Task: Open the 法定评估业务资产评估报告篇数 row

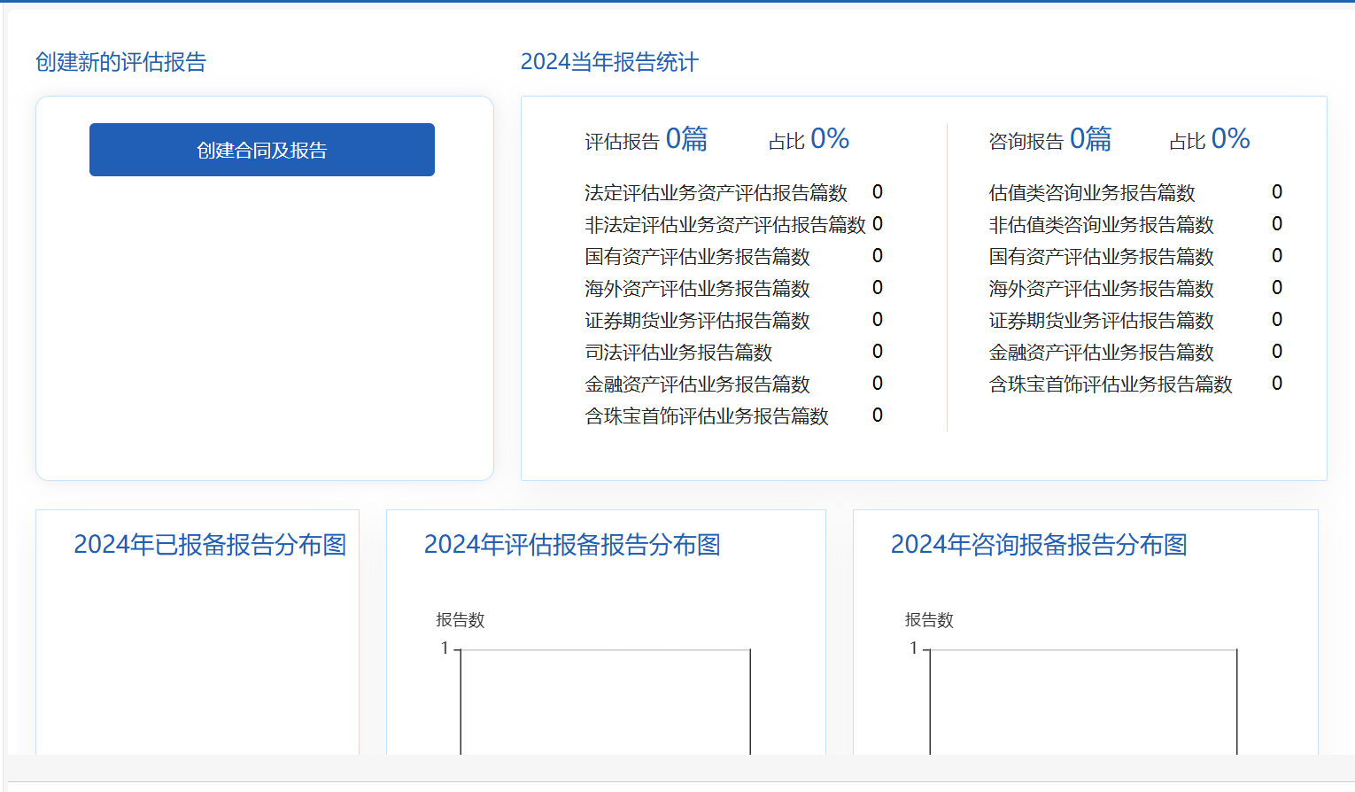Action: click(716, 193)
